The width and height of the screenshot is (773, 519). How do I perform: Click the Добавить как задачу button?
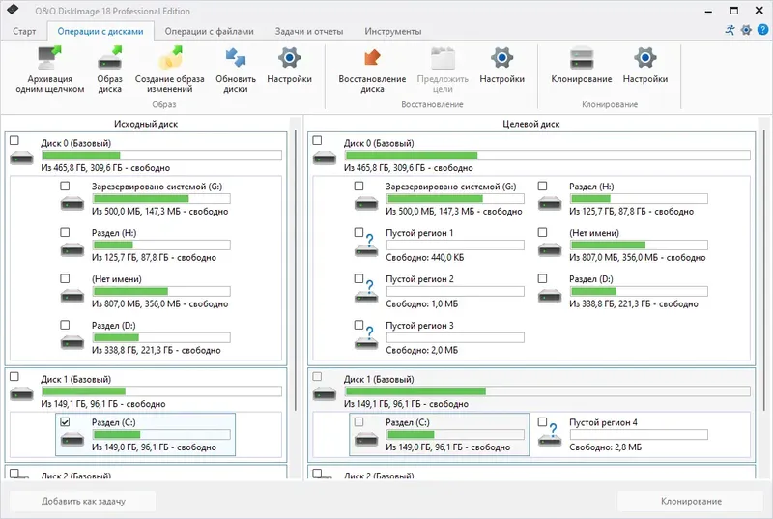83,501
